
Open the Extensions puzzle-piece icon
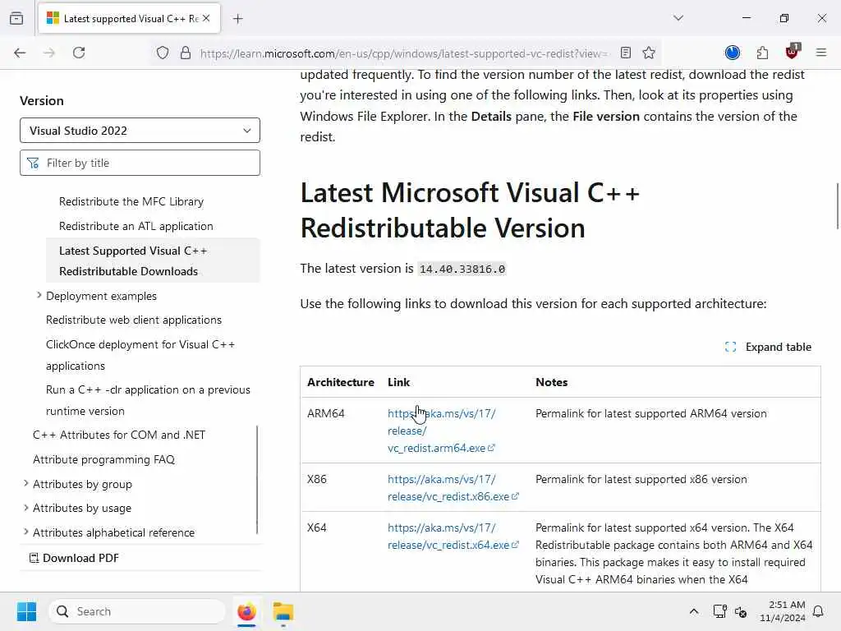pyautogui.click(x=762, y=53)
